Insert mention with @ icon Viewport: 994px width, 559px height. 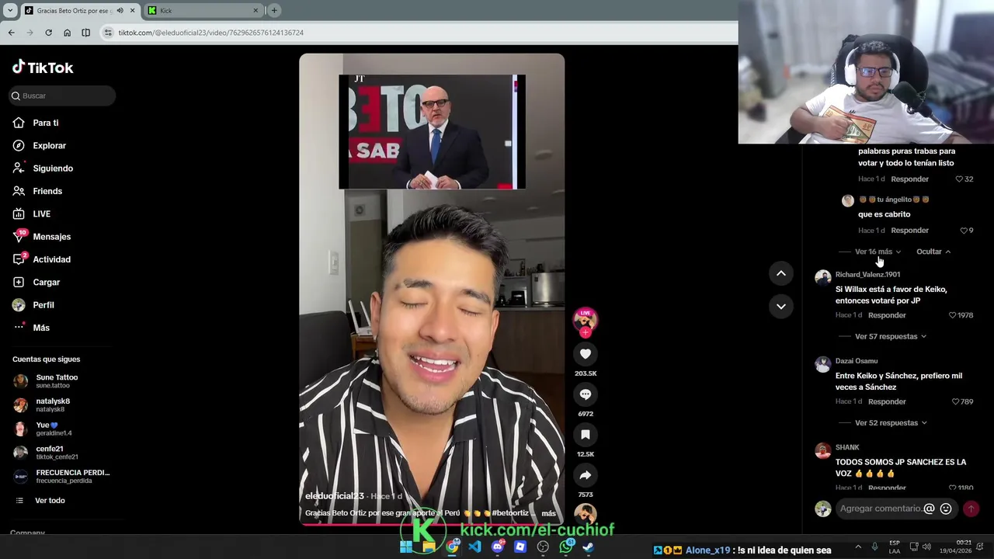coord(929,509)
